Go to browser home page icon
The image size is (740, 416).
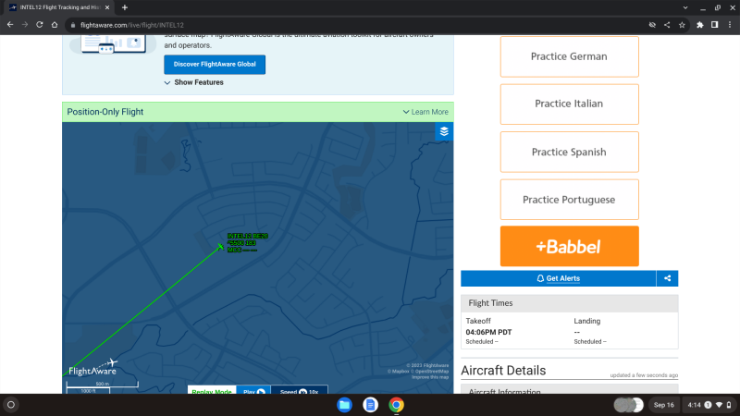(x=55, y=25)
